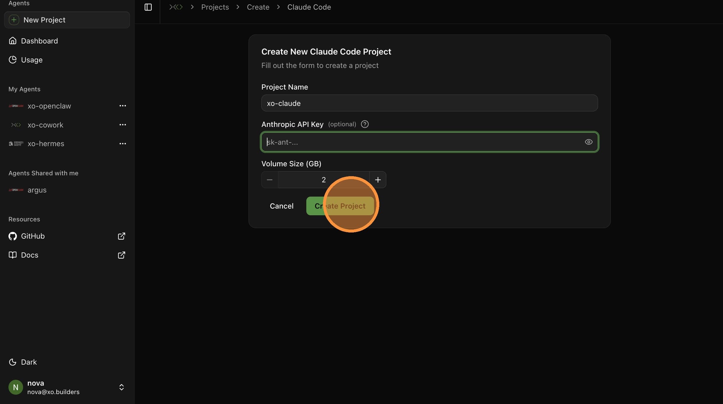Show help for Anthropic API Key
The image size is (723, 404).
[365, 124]
